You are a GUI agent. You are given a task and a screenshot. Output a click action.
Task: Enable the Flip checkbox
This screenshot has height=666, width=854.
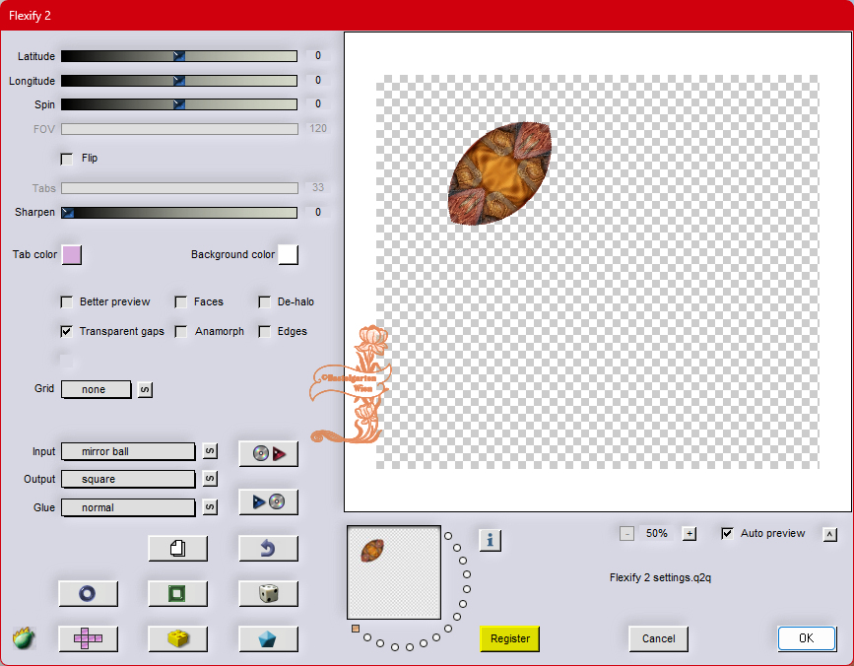[x=67, y=159]
